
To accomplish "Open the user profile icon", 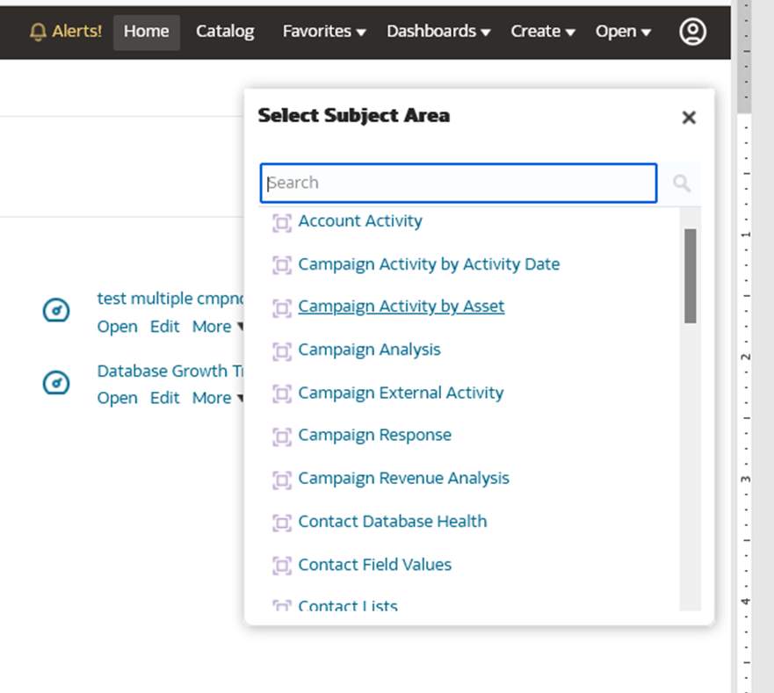I will [693, 32].
